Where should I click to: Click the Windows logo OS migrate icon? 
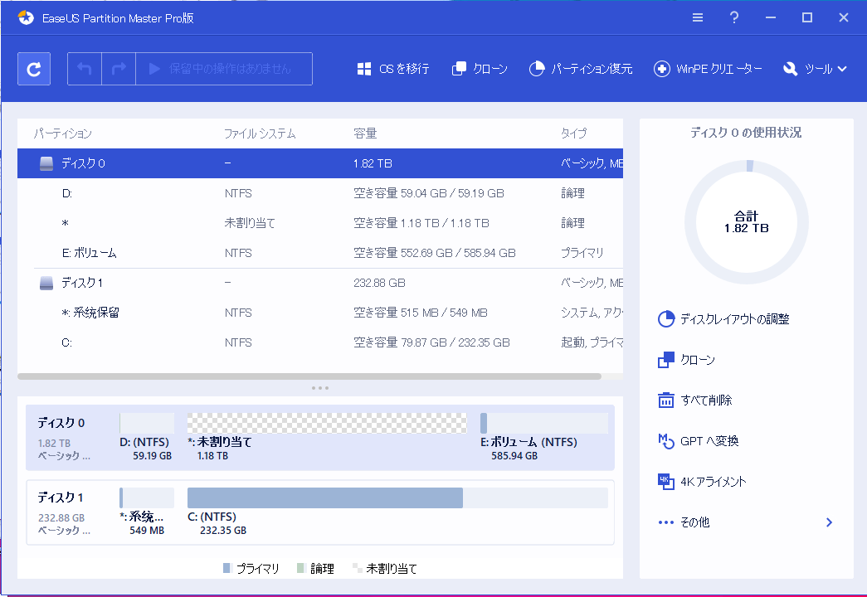pos(364,69)
